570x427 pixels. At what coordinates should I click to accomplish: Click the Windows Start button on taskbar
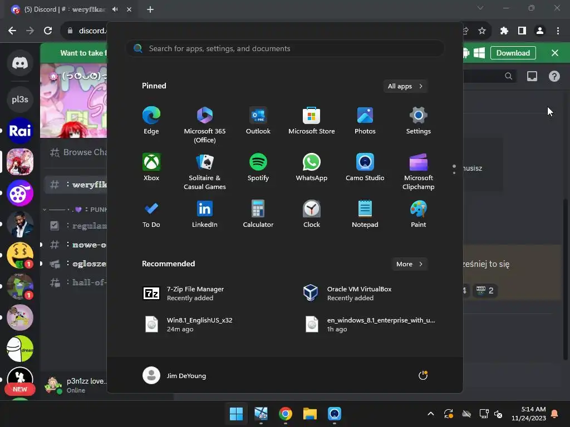point(236,414)
